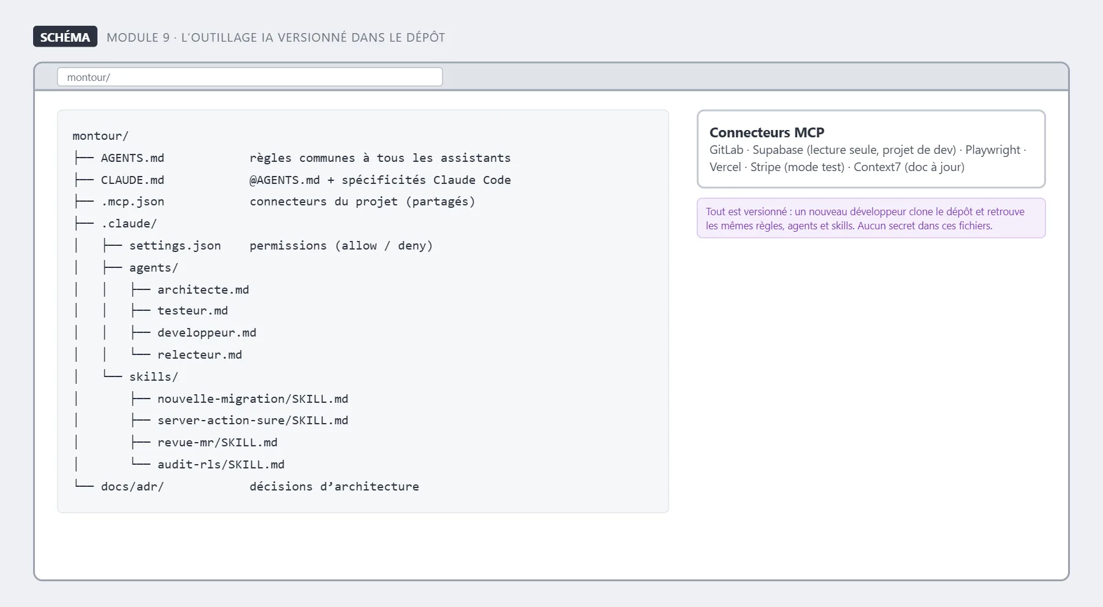Click '@AGENTS.md + spécificités Claude Code' text
Screen dimensions: 1103x607
pyautogui.click(x=380, y=180)
